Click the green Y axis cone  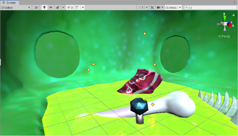point(225,18)
